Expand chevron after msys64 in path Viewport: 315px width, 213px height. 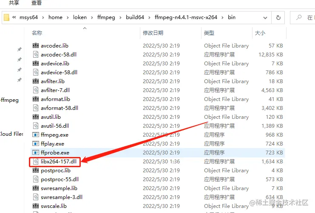43,18
